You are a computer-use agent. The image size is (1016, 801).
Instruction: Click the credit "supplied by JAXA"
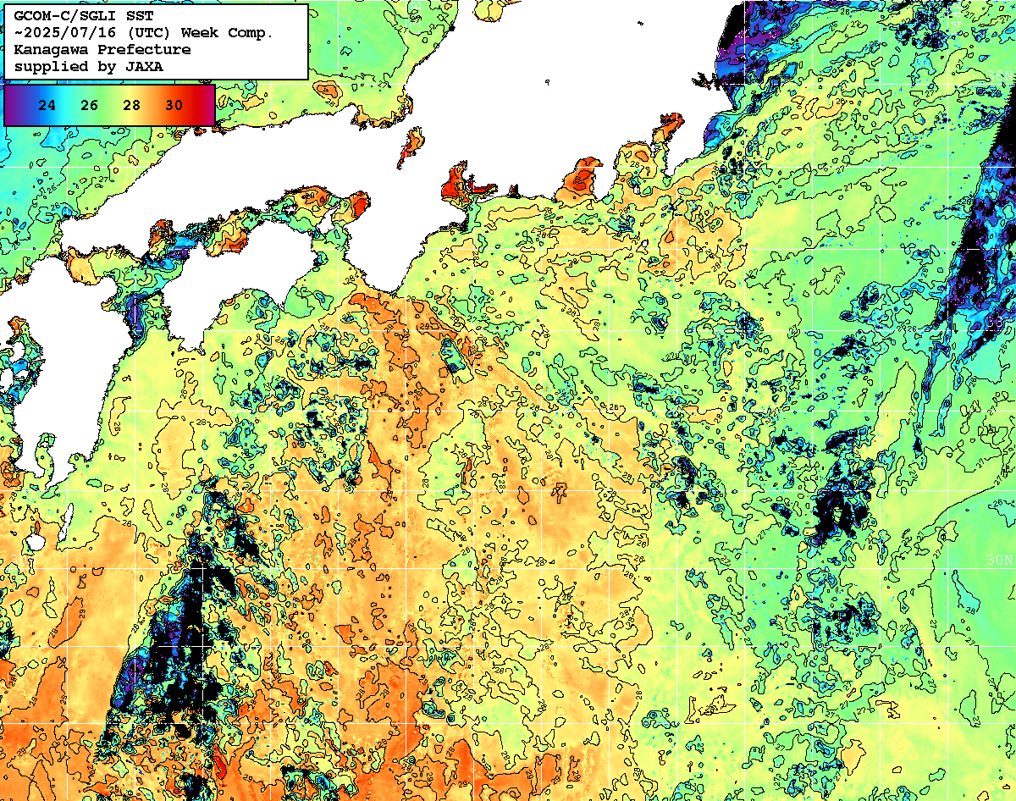pyautogui.click(x=89, y=66)
